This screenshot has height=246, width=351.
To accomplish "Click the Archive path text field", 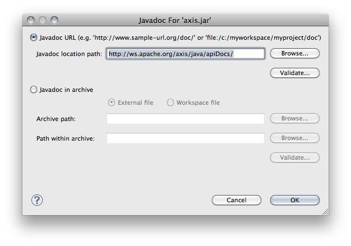I will [x=186, y=119].
